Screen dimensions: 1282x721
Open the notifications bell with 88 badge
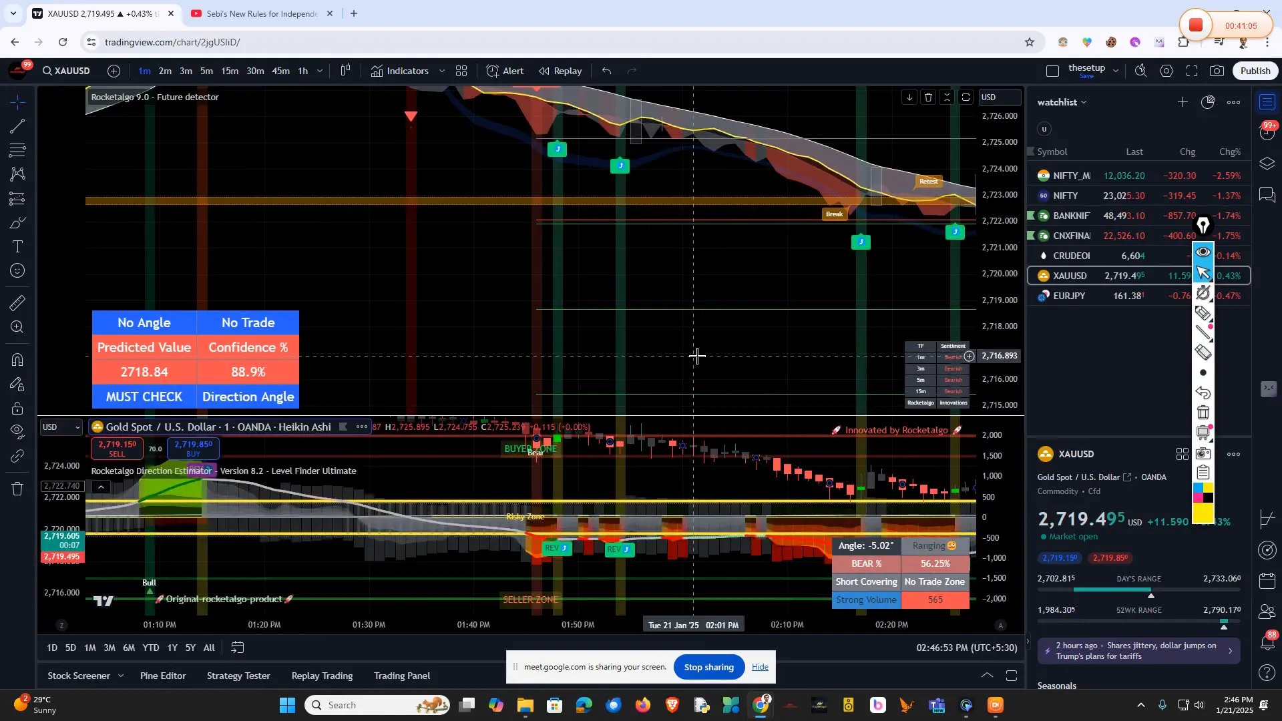pyautogui.click(x=1267, y=642)
